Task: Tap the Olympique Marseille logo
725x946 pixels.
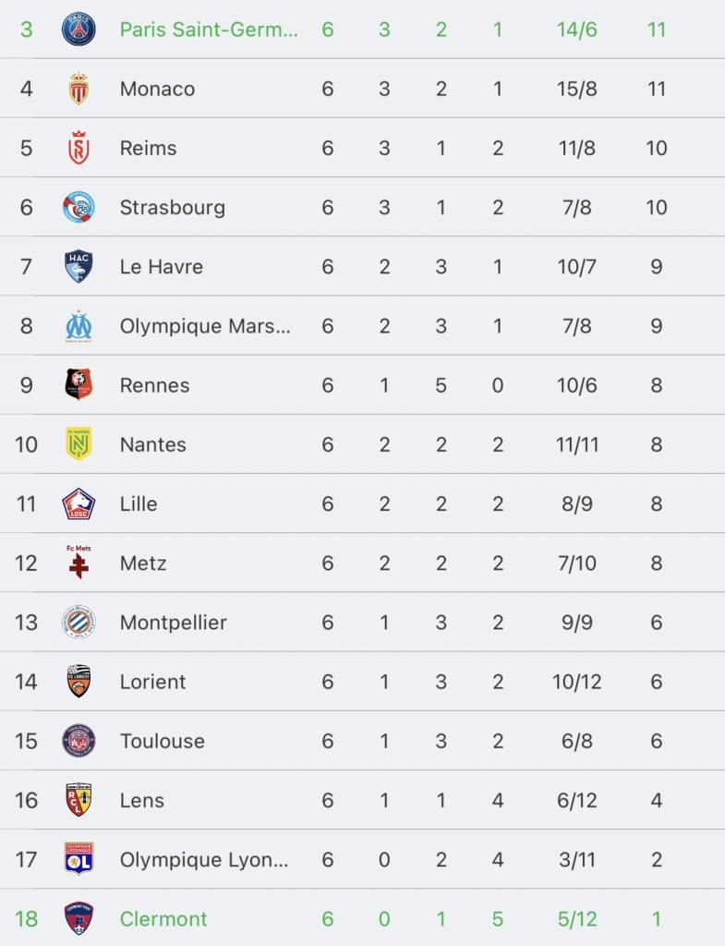Action: pos(79,326)
